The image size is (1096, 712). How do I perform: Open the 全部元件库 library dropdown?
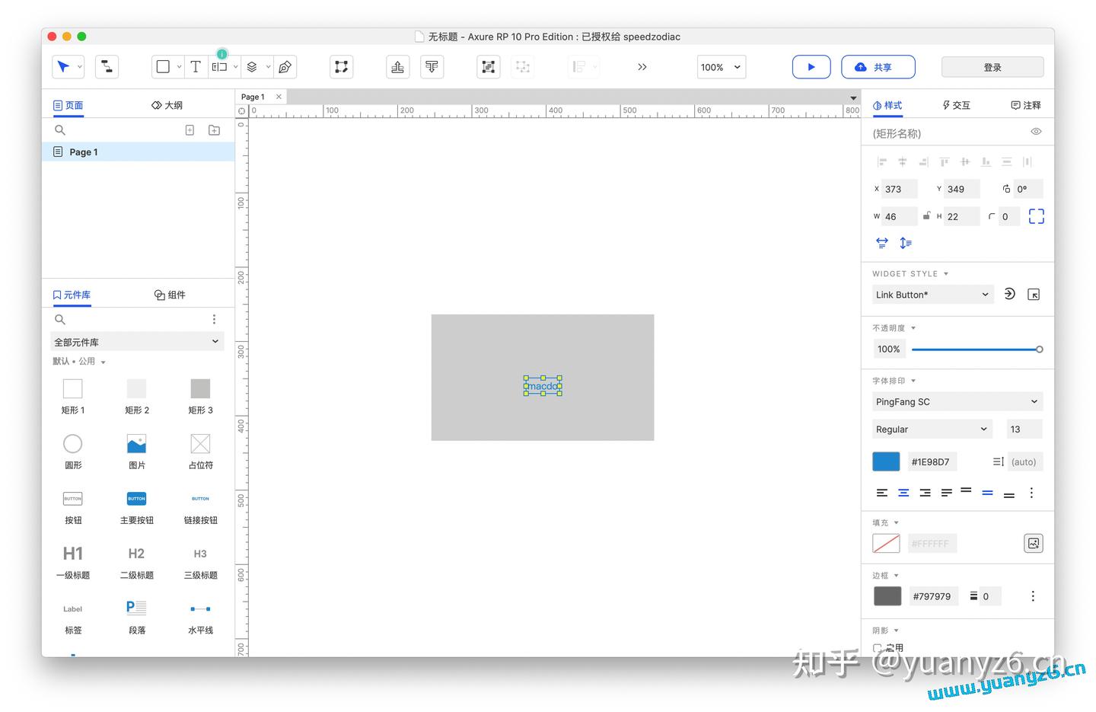tap(137, 342)
